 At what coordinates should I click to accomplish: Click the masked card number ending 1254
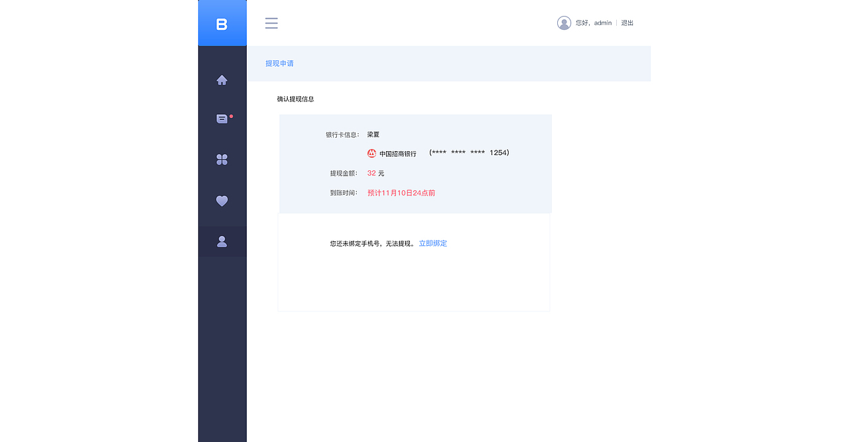(470, 153)
